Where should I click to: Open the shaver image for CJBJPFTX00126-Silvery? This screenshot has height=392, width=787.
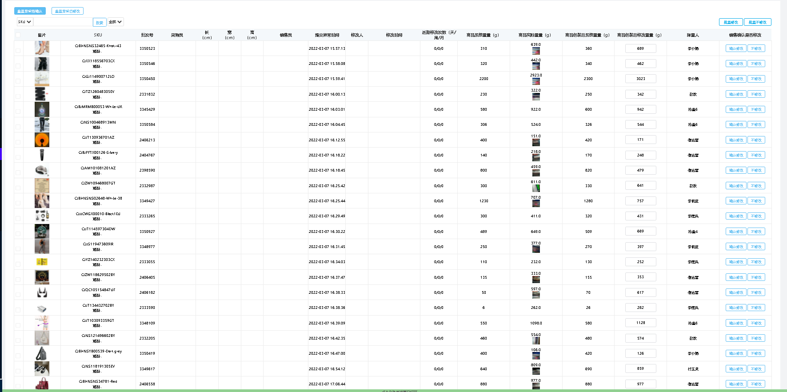coord(42,155)
